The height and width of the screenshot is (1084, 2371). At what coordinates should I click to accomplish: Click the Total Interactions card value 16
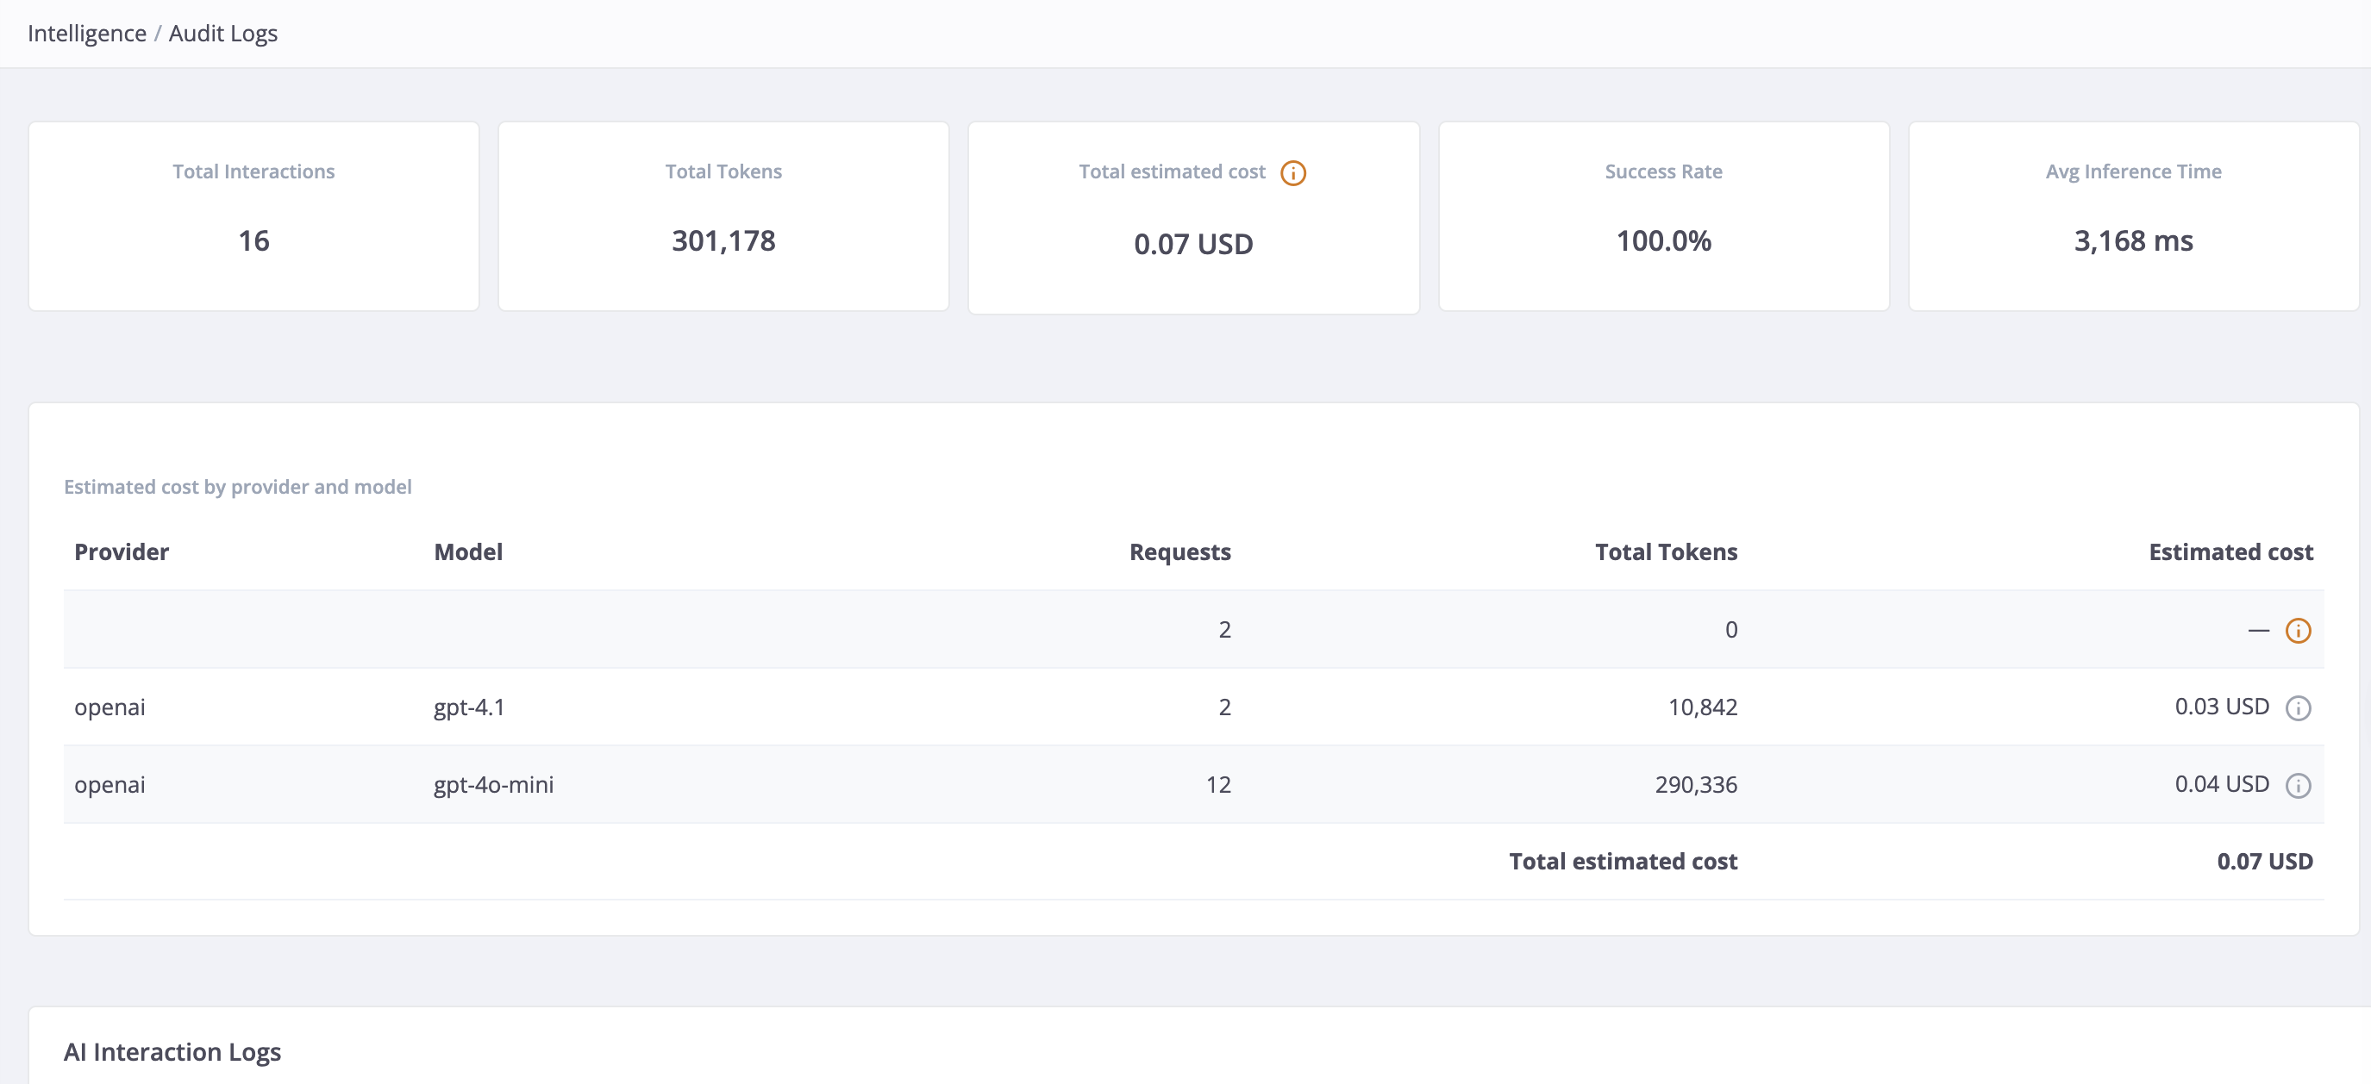[254, 241]
